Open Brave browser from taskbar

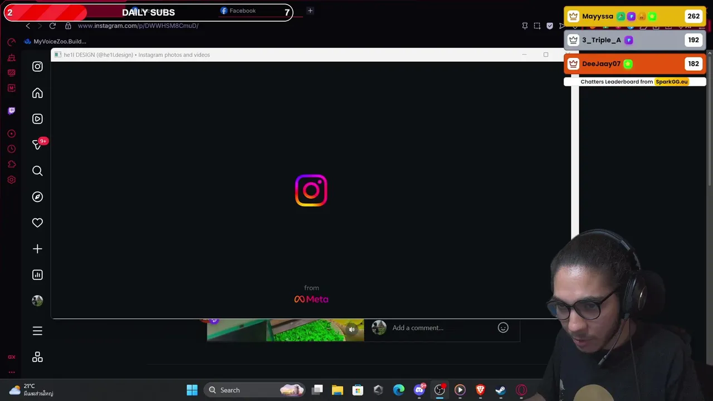(480, 390)
